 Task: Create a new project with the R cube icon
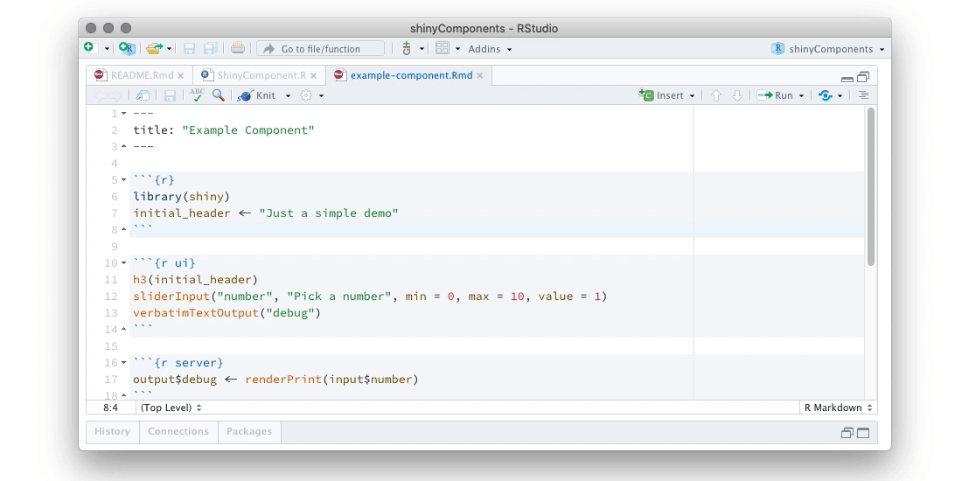[x=127, y=48]
